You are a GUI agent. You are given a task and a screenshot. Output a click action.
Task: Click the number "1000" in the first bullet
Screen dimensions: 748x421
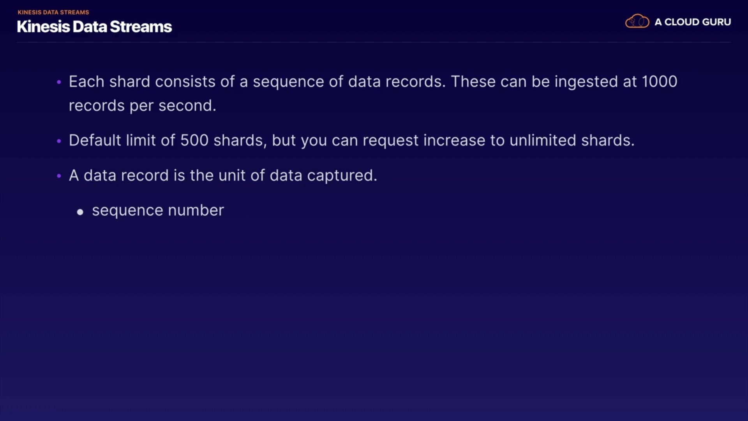tap(659, 82)
